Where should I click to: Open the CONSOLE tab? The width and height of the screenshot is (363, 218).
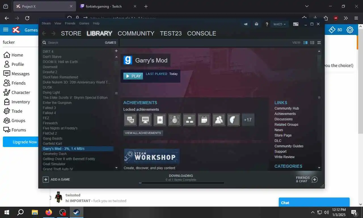click(x=202, y=33)
